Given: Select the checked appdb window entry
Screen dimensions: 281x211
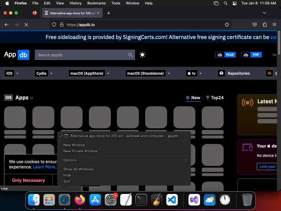Looking at the screenshot, I should 124,136.
